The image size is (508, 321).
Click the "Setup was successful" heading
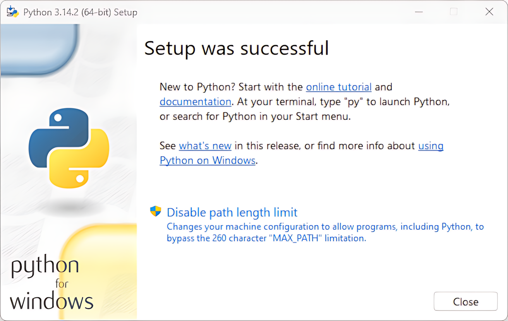click(236, 48)
